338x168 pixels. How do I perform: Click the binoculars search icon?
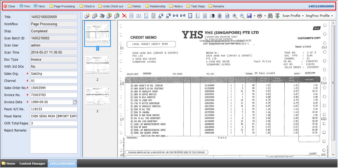click(x=270, y=16)
